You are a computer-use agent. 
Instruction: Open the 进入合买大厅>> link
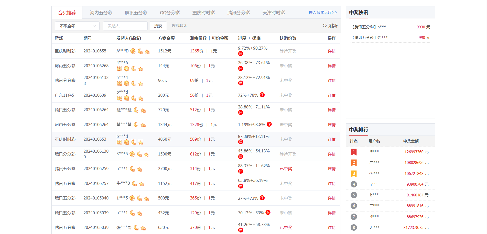323,12
